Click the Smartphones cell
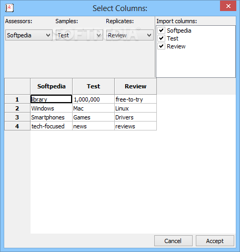This screenshot has width=240, height=252. [x=51, y=117]
